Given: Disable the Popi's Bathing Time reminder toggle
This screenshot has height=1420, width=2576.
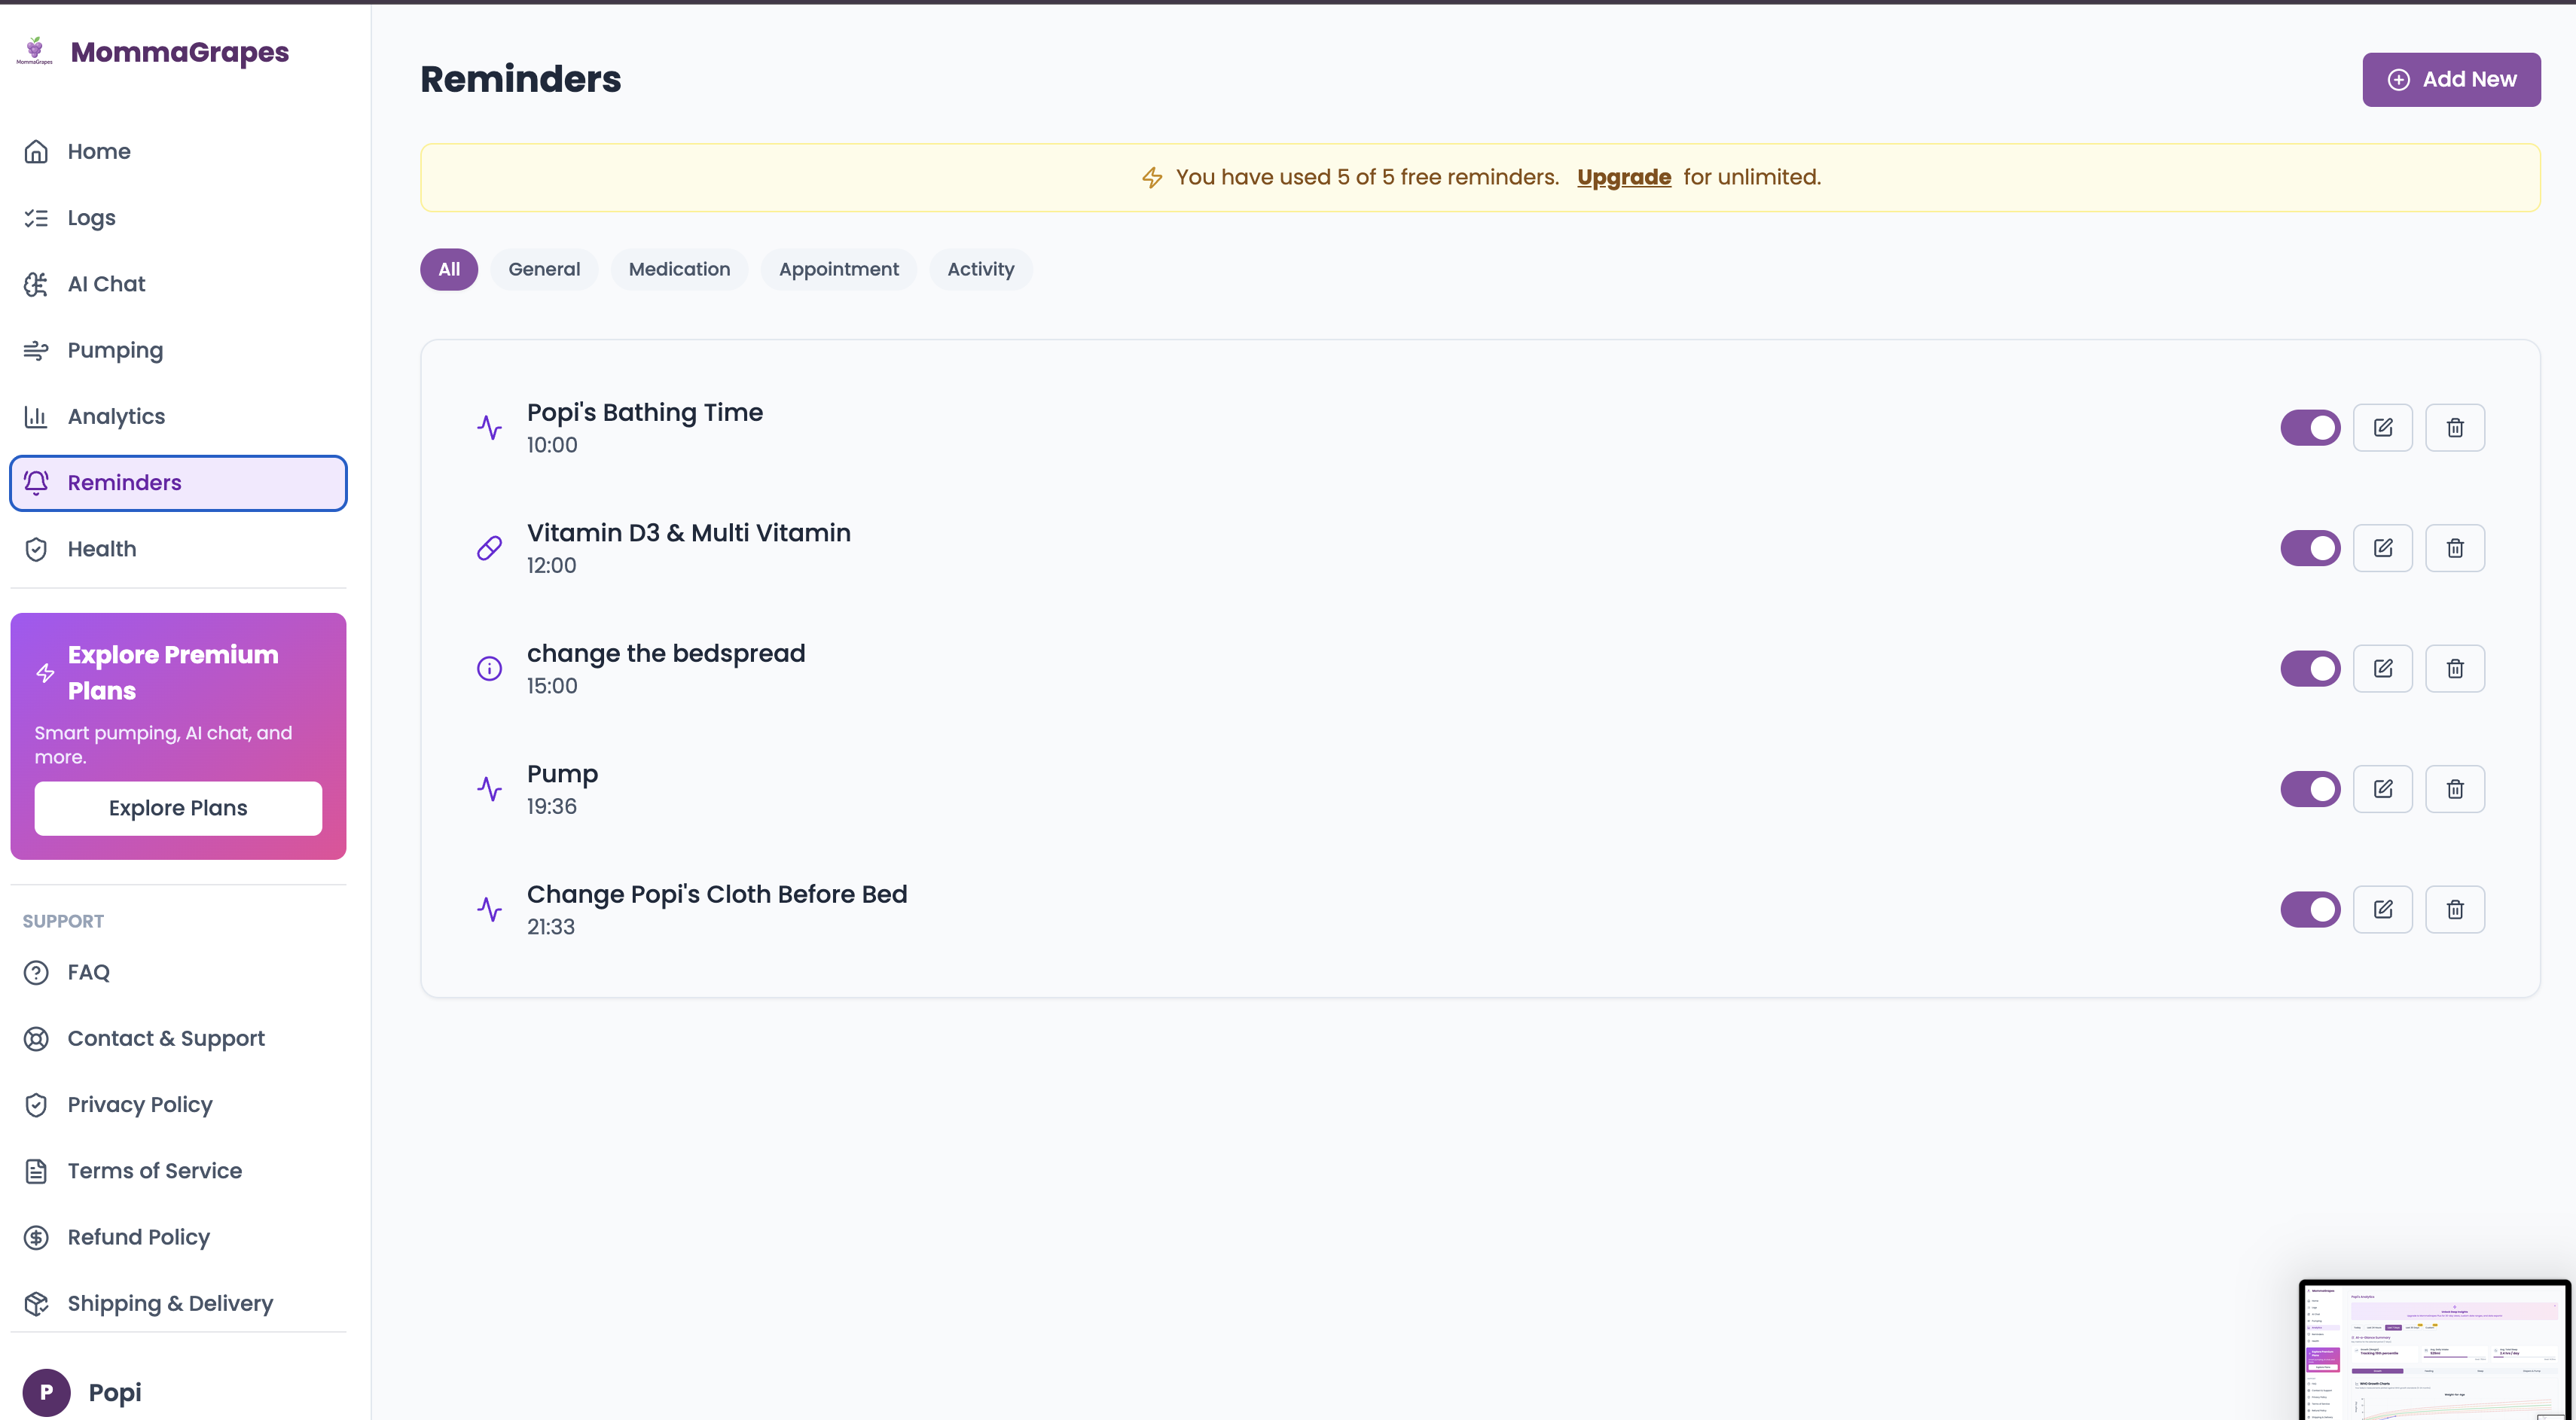Looking at the screenshot, I should 2310,428.
